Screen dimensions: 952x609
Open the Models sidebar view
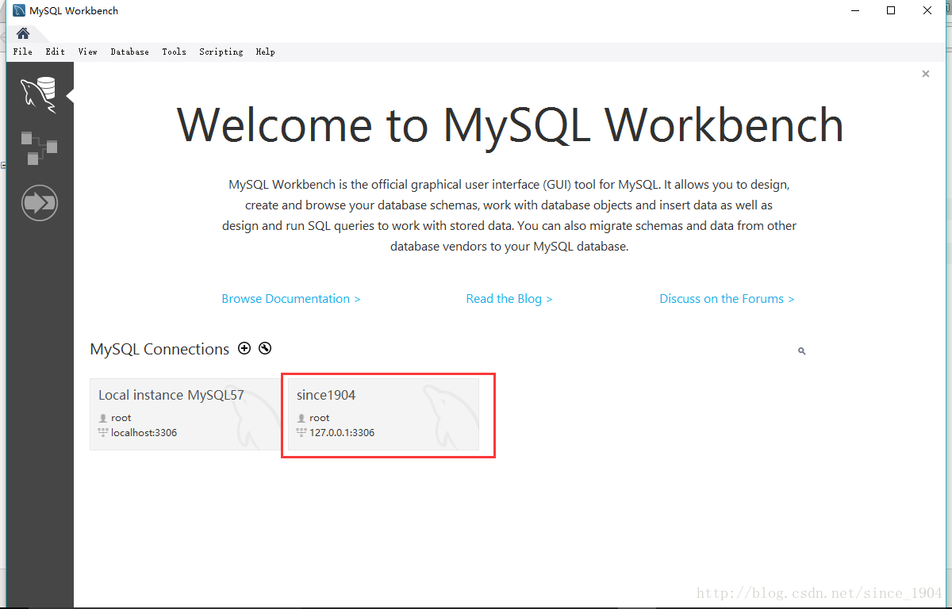coord(39,147)
